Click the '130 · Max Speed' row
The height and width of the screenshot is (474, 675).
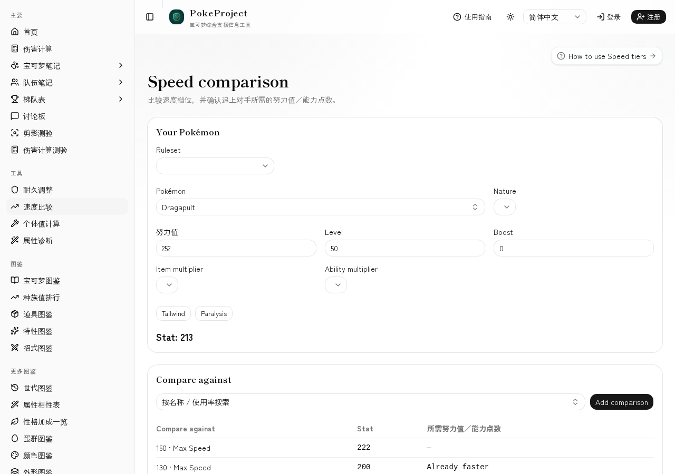coord(405,467)
